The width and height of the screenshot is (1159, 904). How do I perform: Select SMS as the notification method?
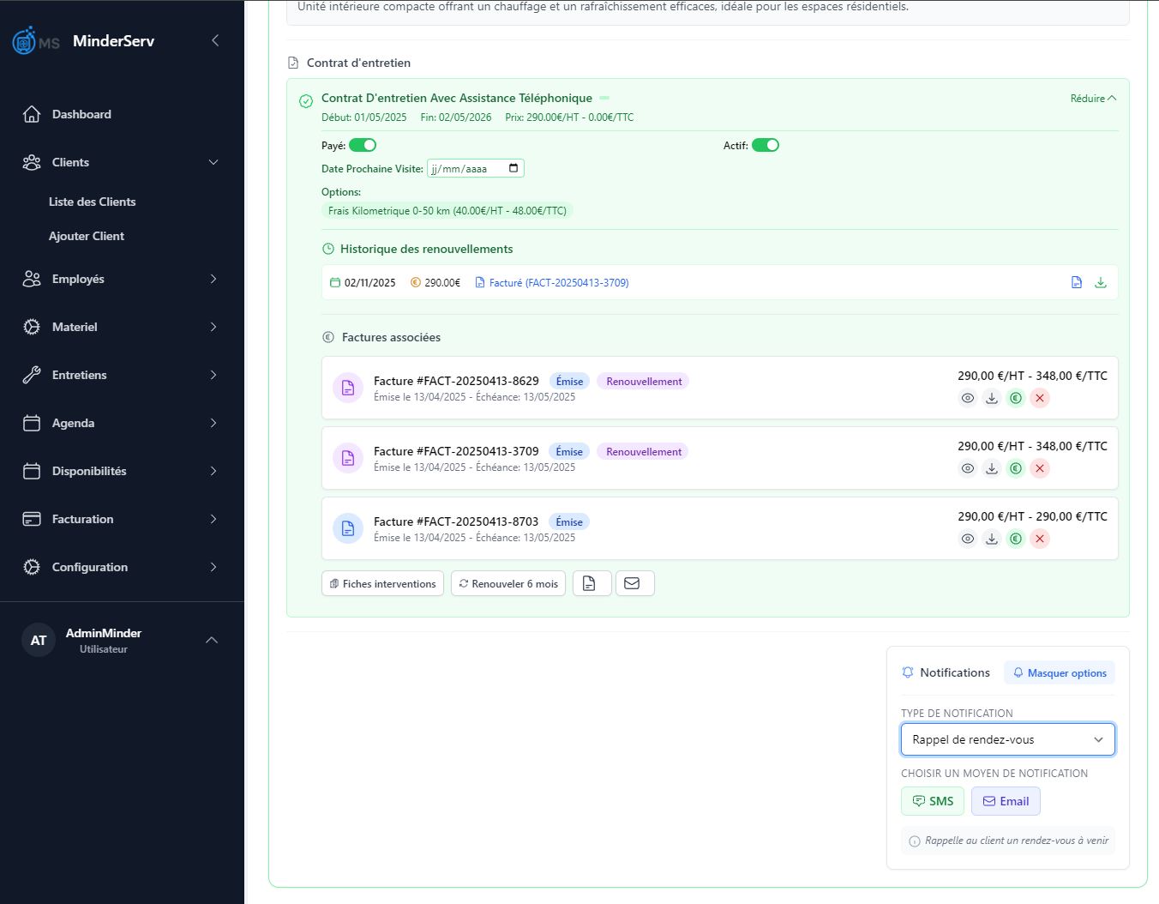[x=932, y=801]
